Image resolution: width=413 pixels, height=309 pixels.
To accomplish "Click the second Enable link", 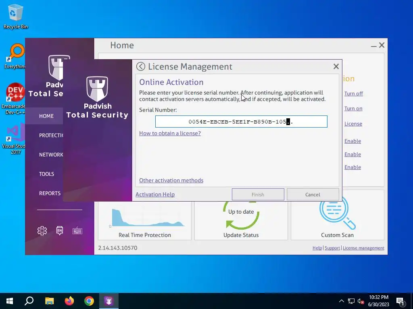I will point(353,154).
